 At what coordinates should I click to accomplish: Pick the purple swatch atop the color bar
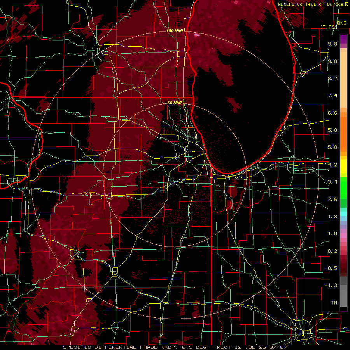(343, 39)
